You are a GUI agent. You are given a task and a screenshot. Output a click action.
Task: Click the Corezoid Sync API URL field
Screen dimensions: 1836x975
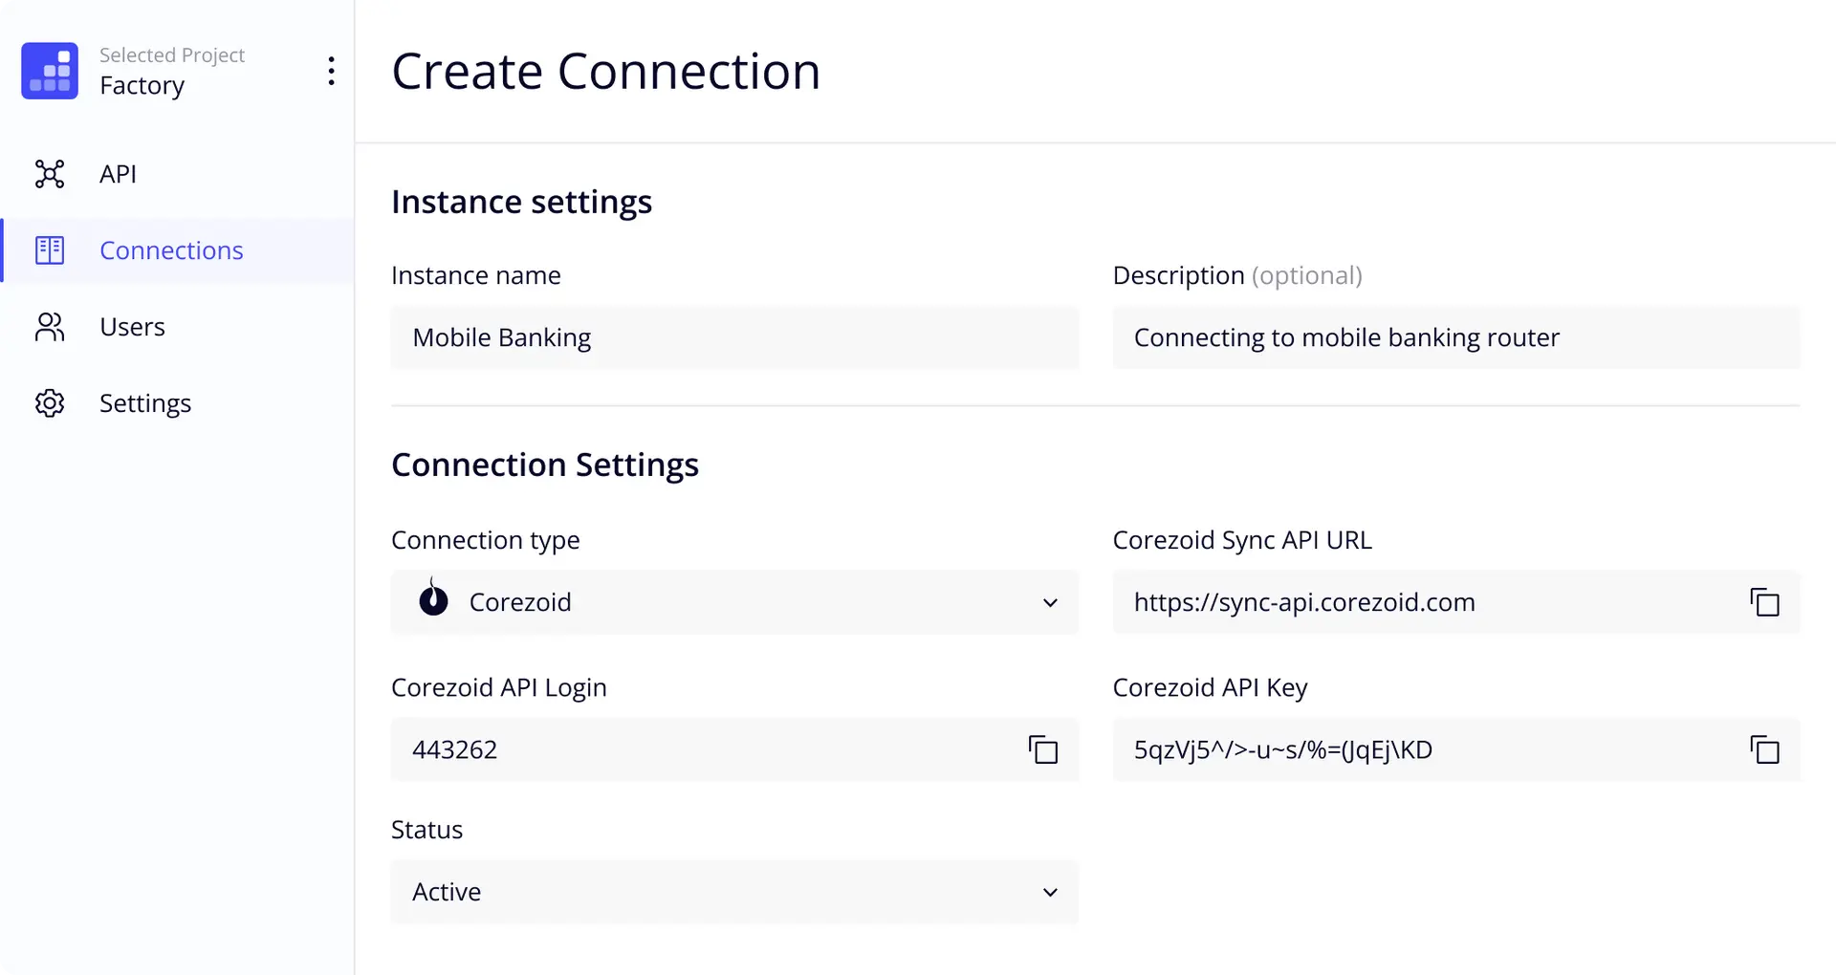point(1455,602)
